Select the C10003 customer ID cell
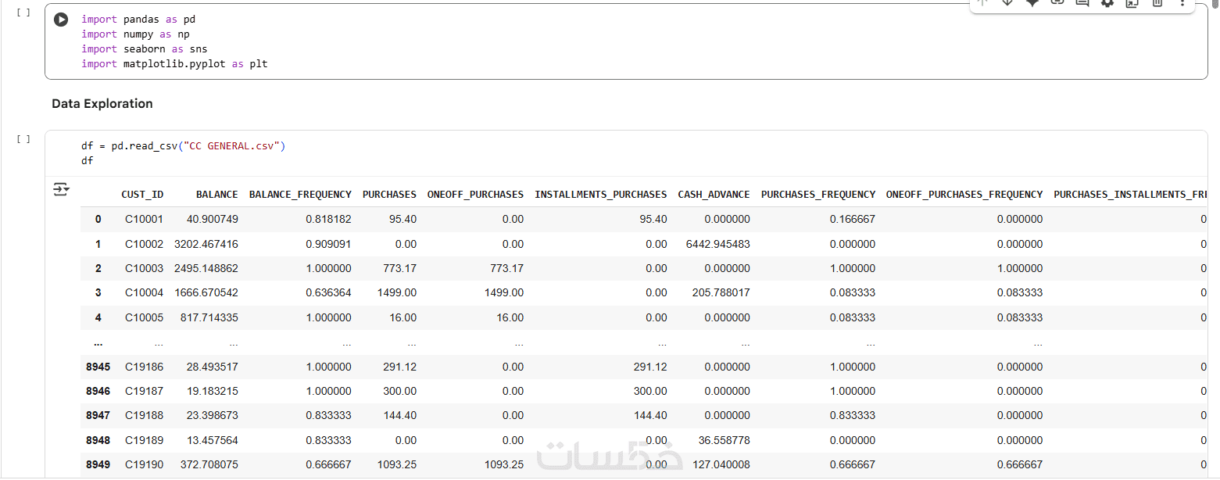 [144, 269]
